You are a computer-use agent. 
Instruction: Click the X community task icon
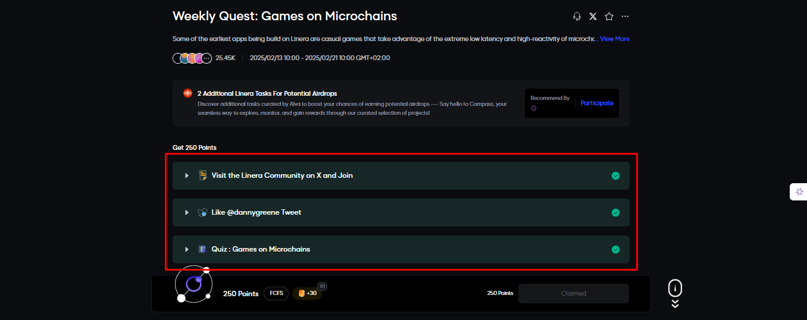point(203,175)
